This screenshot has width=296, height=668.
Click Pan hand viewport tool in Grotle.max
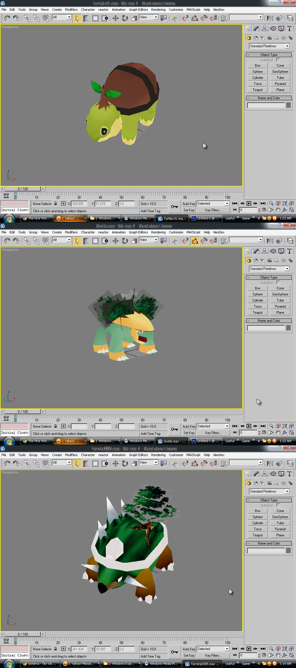point(278,433)
